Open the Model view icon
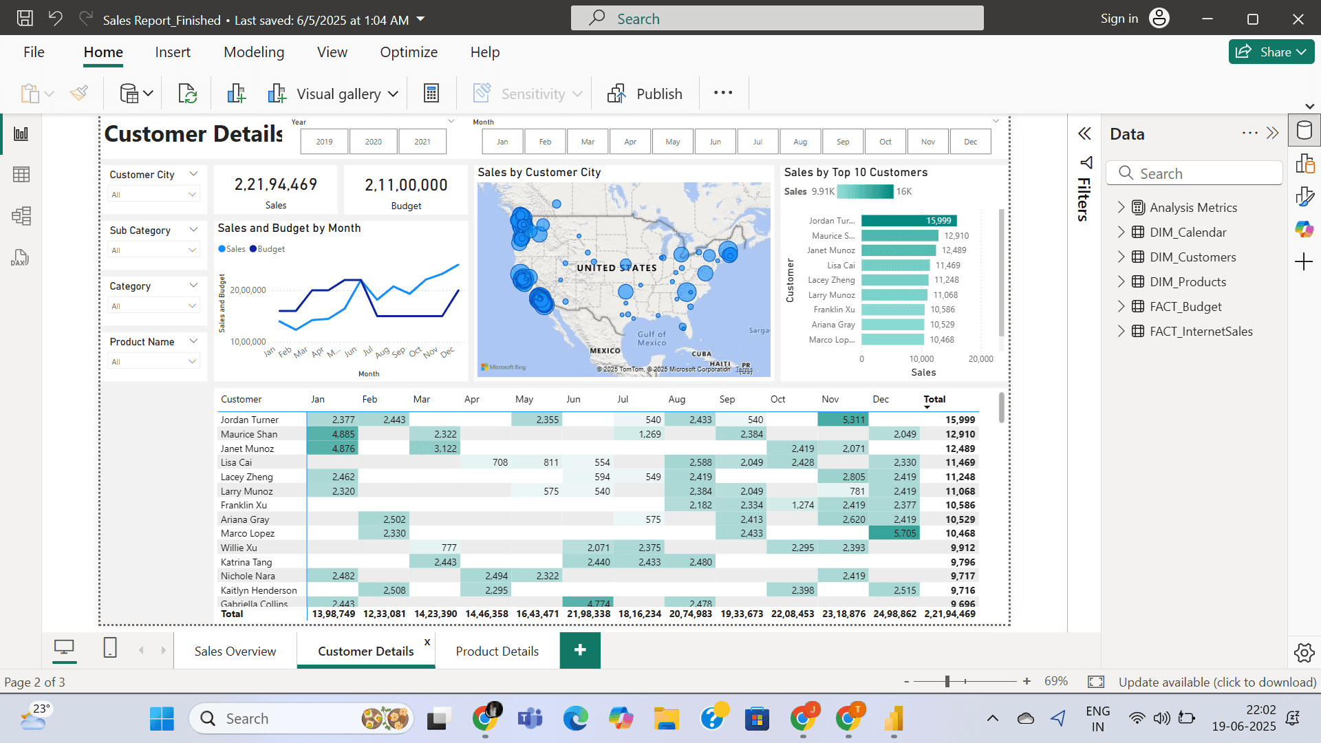This screenshot has width=1321, height=743. [21, 216]
